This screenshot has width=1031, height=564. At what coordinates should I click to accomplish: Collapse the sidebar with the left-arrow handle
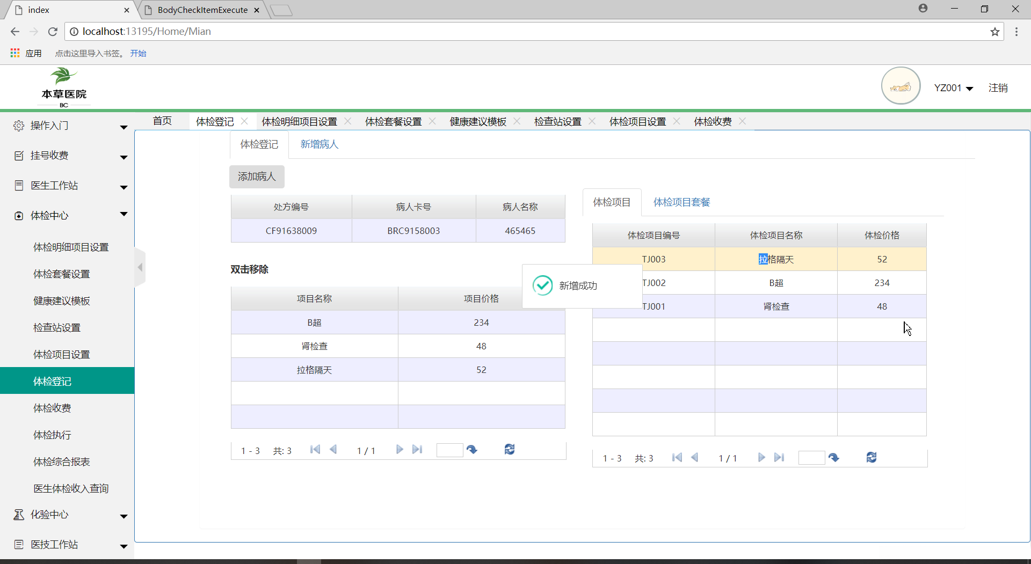[x=140, y=267]
